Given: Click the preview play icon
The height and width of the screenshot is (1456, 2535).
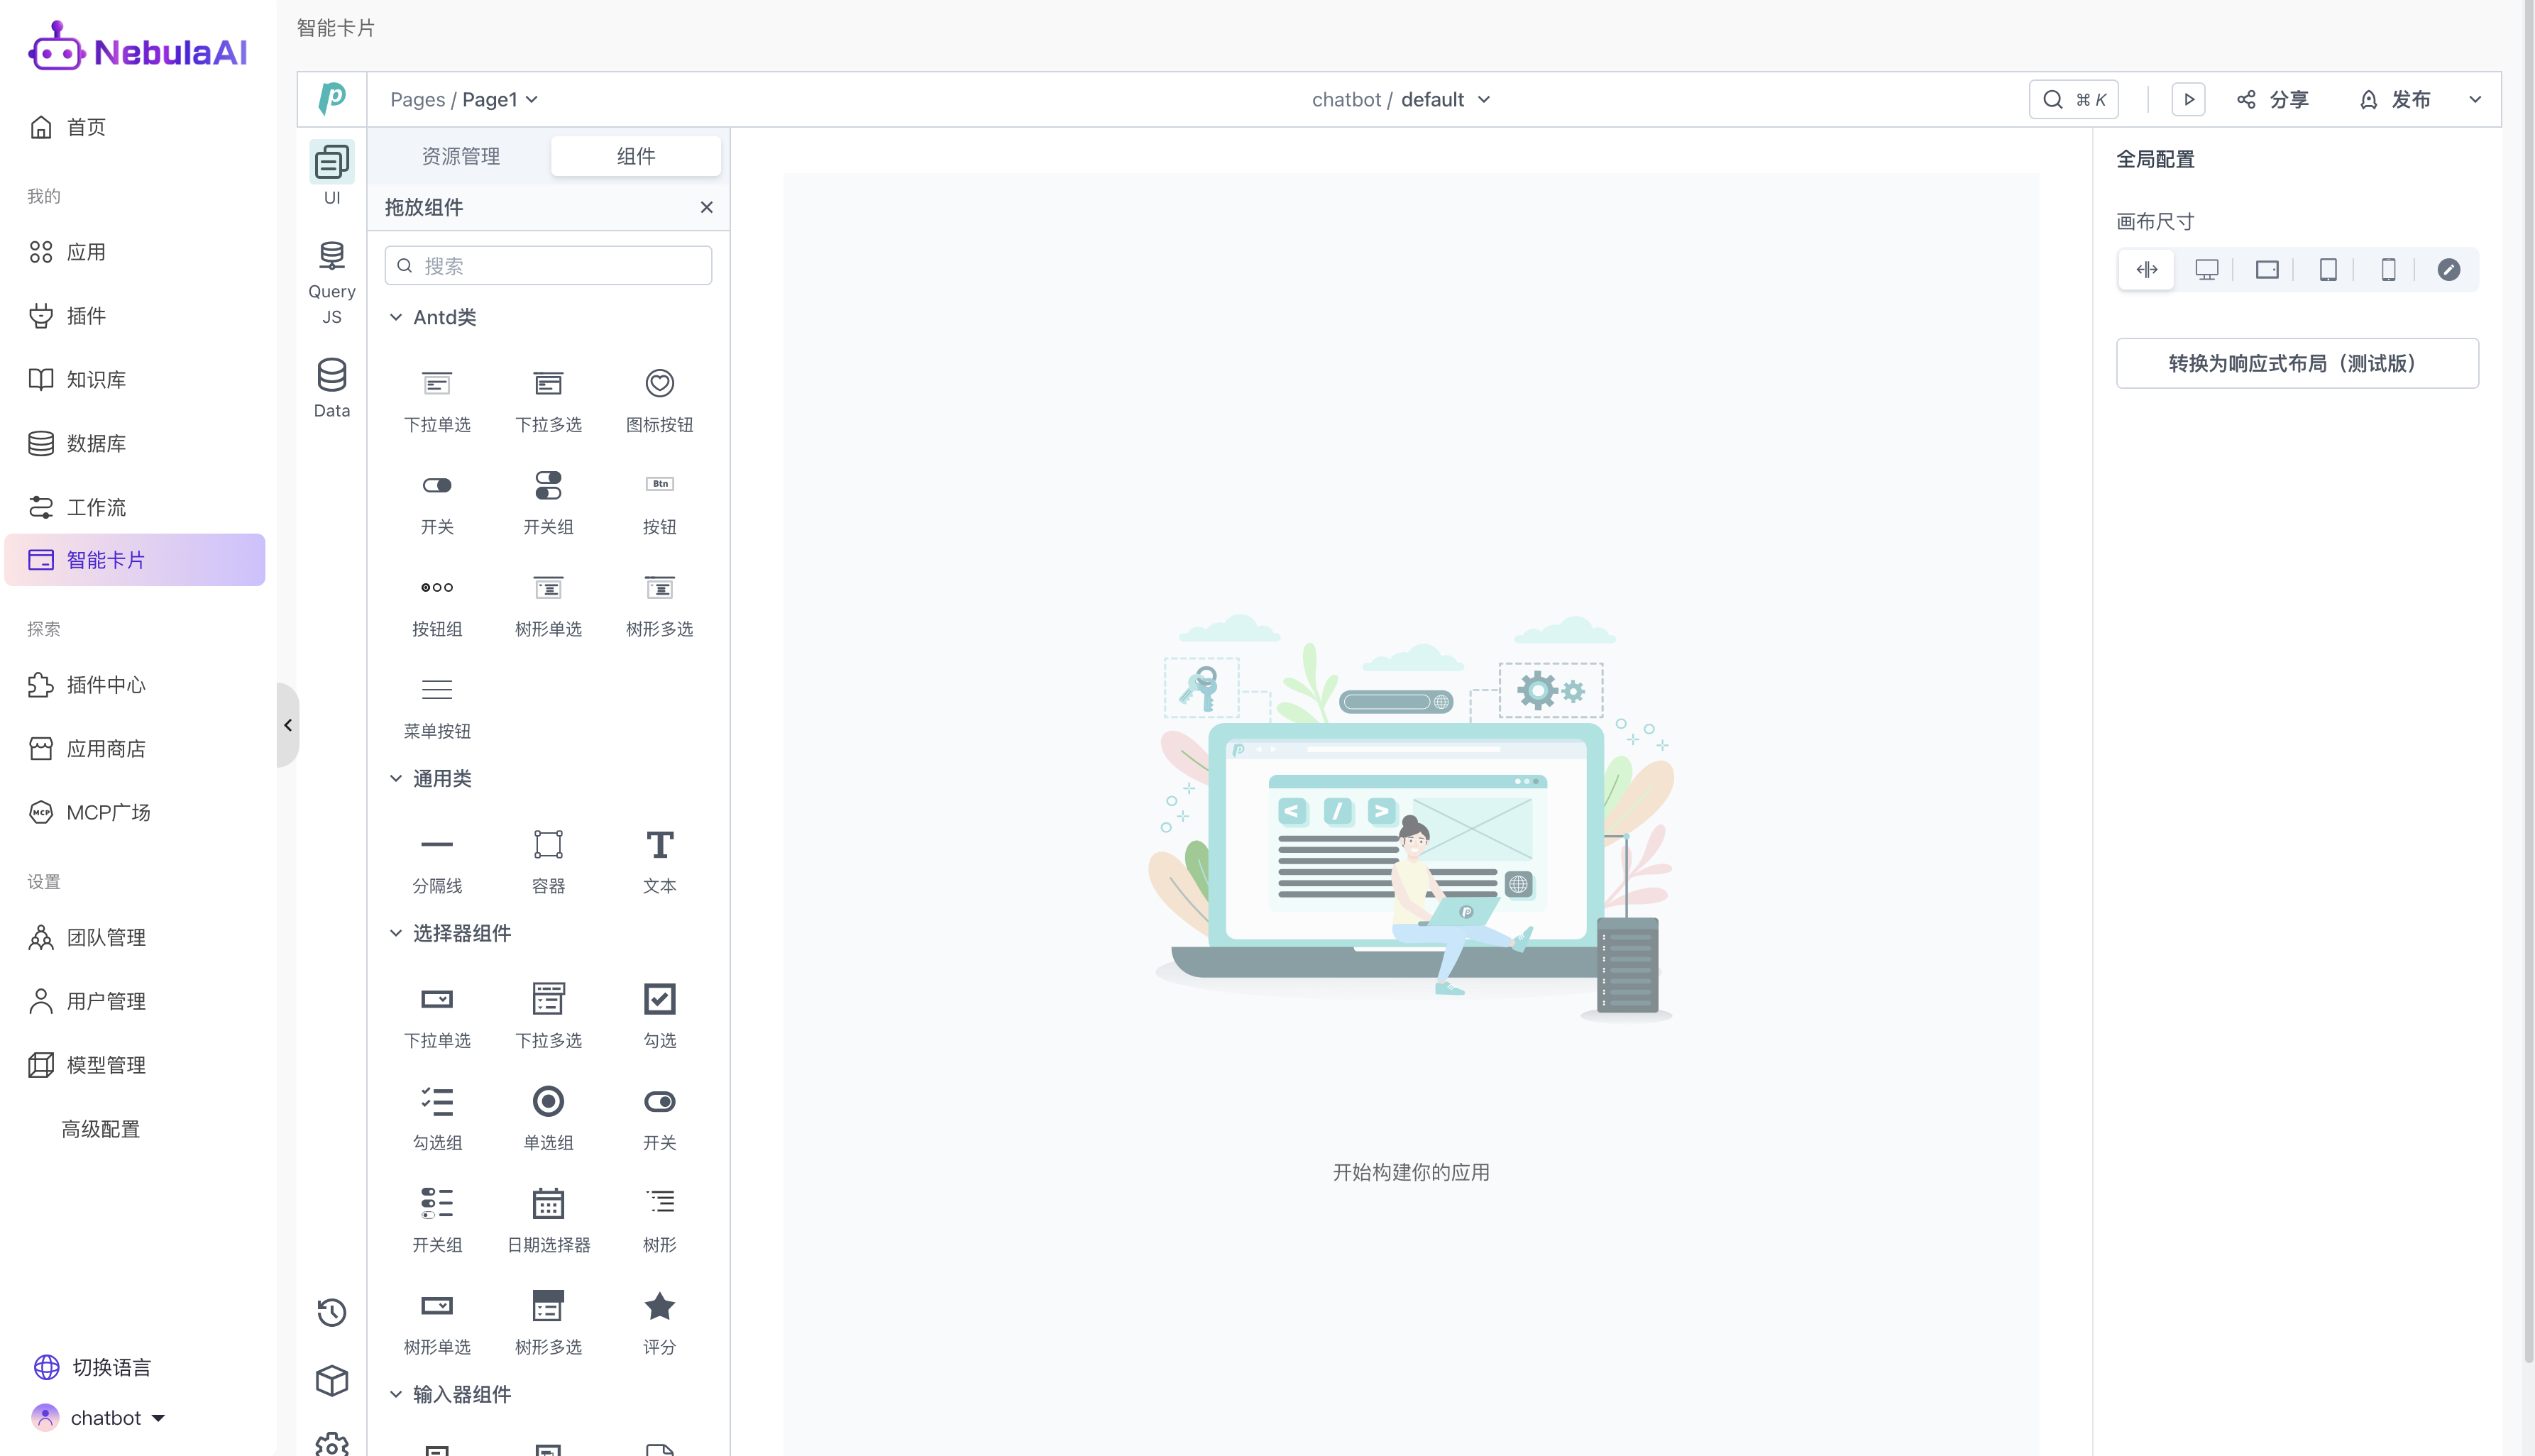Looking at the screenshot, I should click(x=2188, y=99).
